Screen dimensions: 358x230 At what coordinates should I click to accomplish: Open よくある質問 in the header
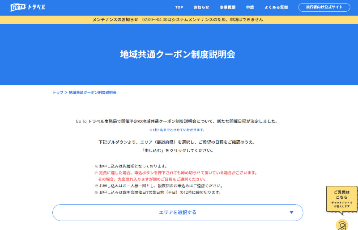[276, 7]
